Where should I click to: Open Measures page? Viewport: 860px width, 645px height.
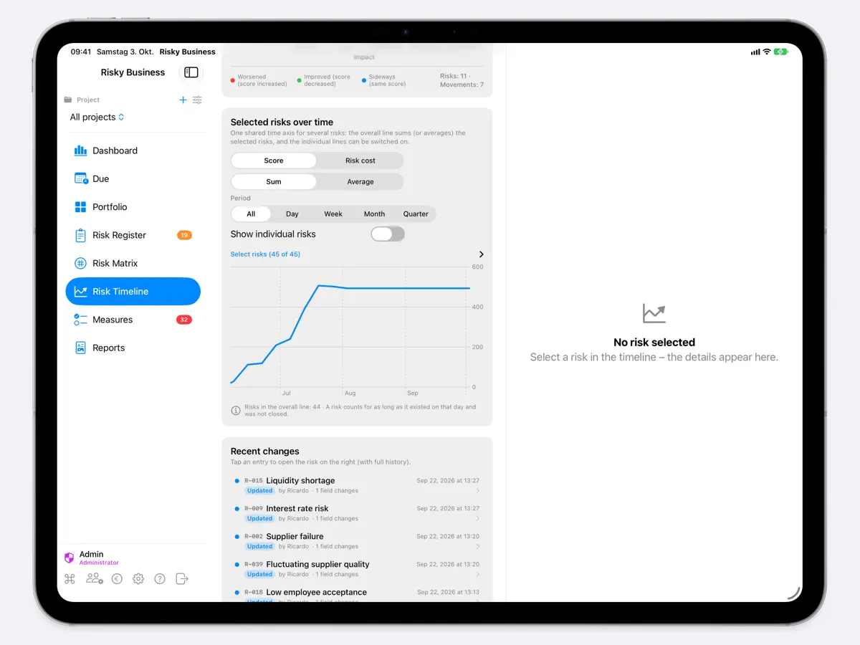tap(133, 320)
